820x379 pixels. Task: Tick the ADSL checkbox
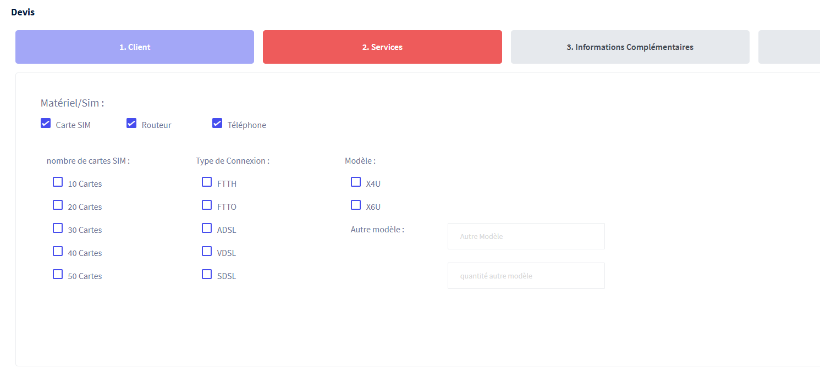[x=207, y=228]
